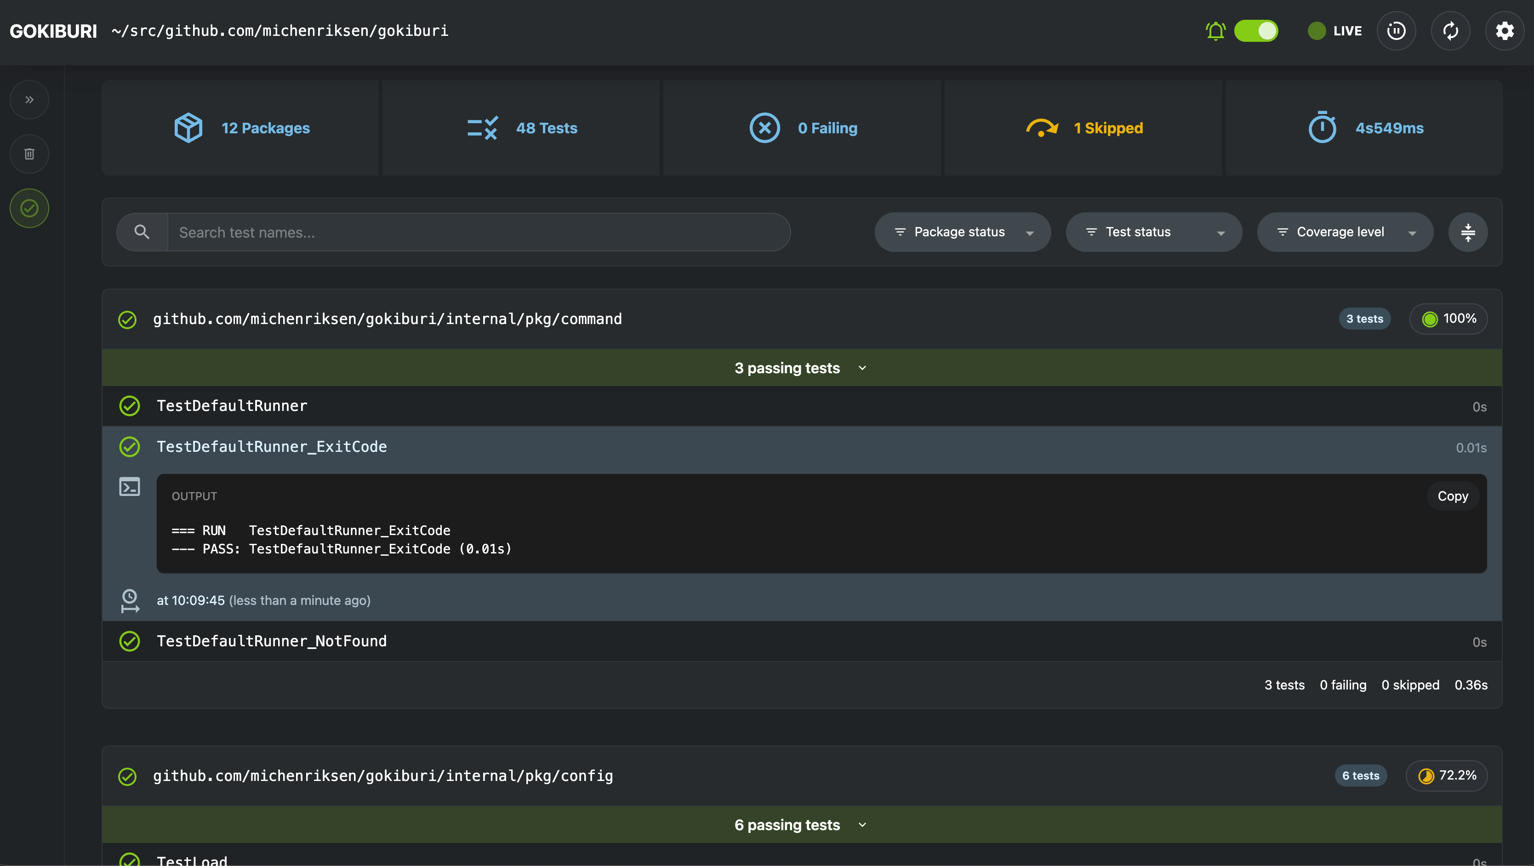Click the notification bell icon
The width and height of the screenshot is (1534, 866).
1215,31
